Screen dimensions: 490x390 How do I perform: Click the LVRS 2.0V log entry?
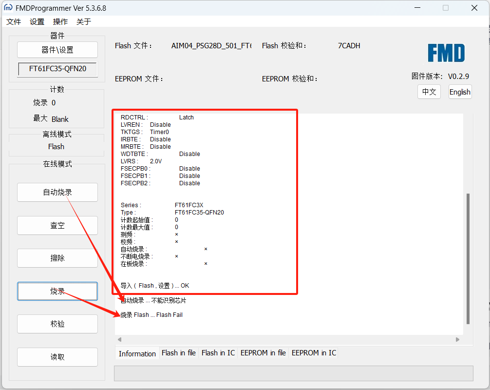coord(141,161)
